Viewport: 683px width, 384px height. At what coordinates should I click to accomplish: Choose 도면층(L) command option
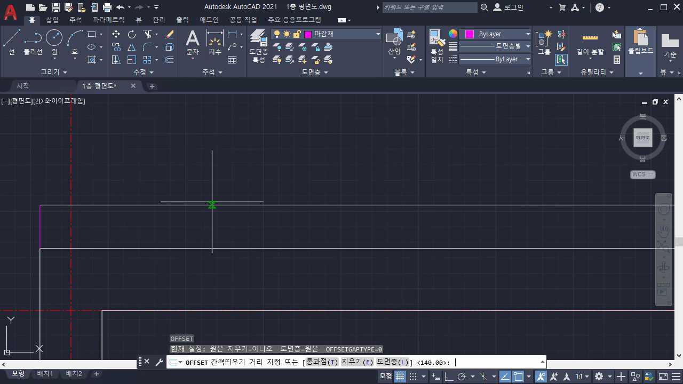[x=393, y=363]
